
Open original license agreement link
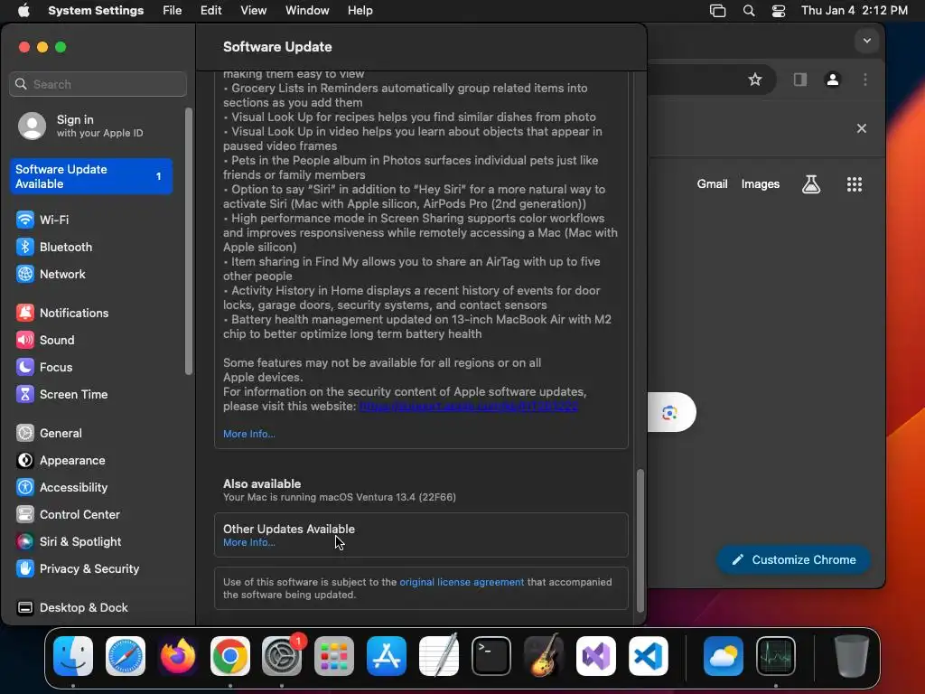click(x=462, y=582)
